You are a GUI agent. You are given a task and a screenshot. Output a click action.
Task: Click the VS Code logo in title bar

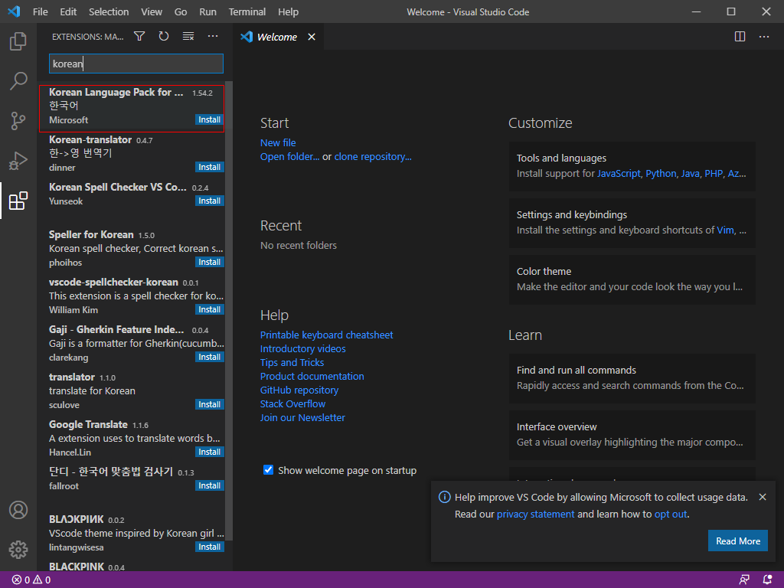[14, 11]
